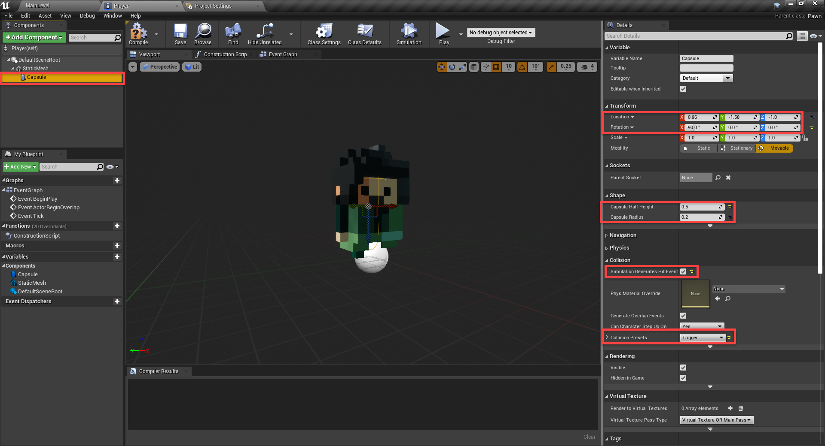
Task: Toggle Generate Overlap Events checkbox
Action: pyautogui.click(x=683, y=316)
